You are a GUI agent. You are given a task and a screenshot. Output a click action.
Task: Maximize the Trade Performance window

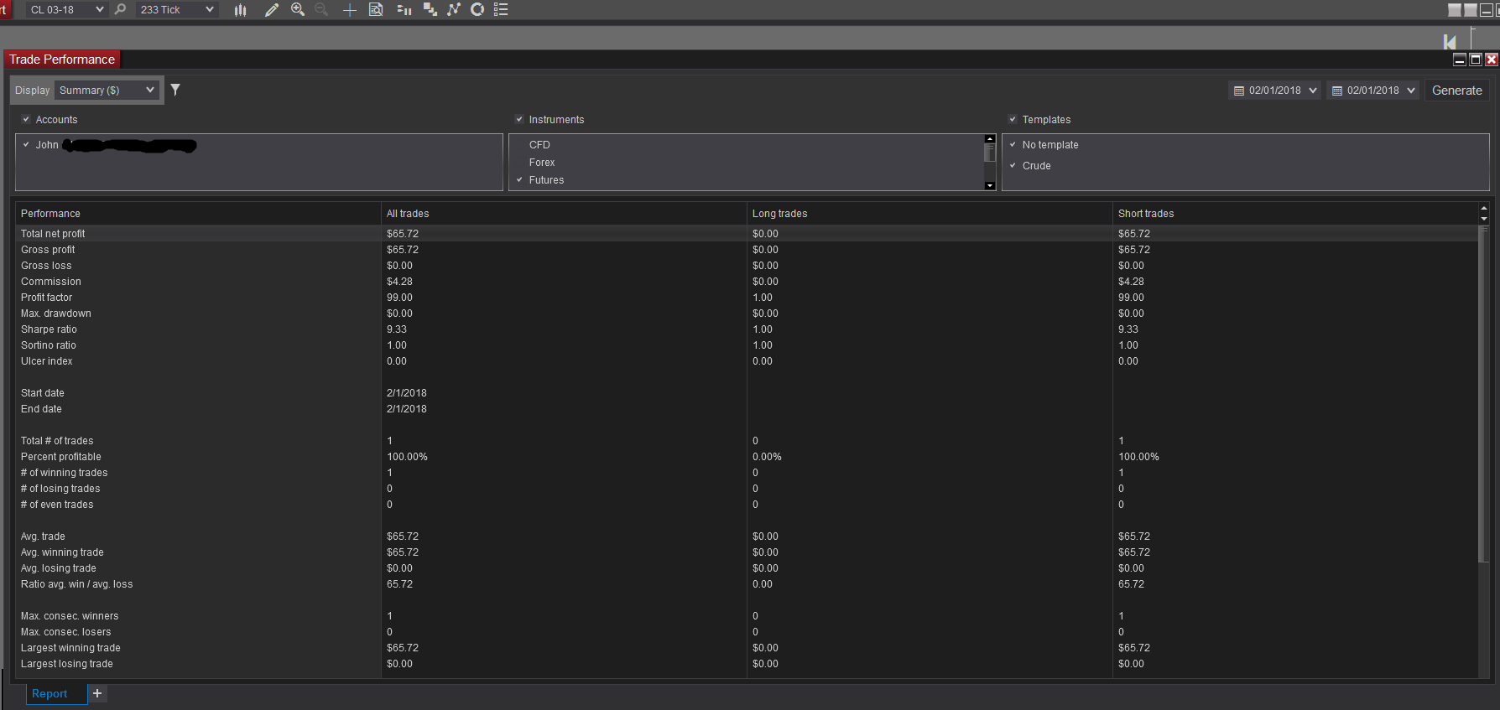coord(1476,60)
